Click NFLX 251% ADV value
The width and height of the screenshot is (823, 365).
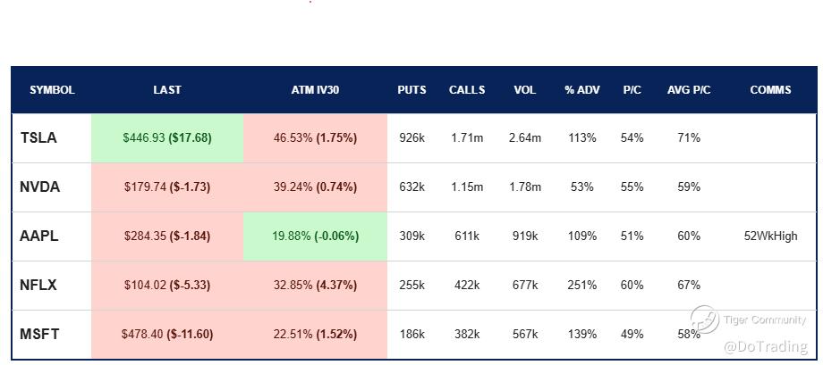(581, 286)
